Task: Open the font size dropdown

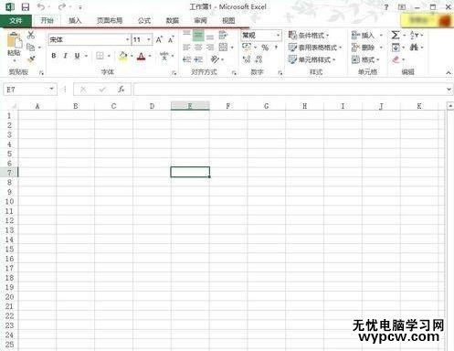Action: 149,39
